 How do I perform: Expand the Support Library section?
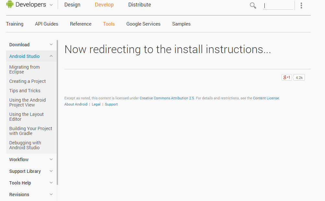coord(51,171)
